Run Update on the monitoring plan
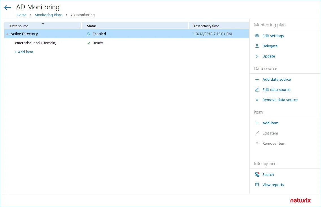The width and height of the screenshot is (321, 207). 269,56
